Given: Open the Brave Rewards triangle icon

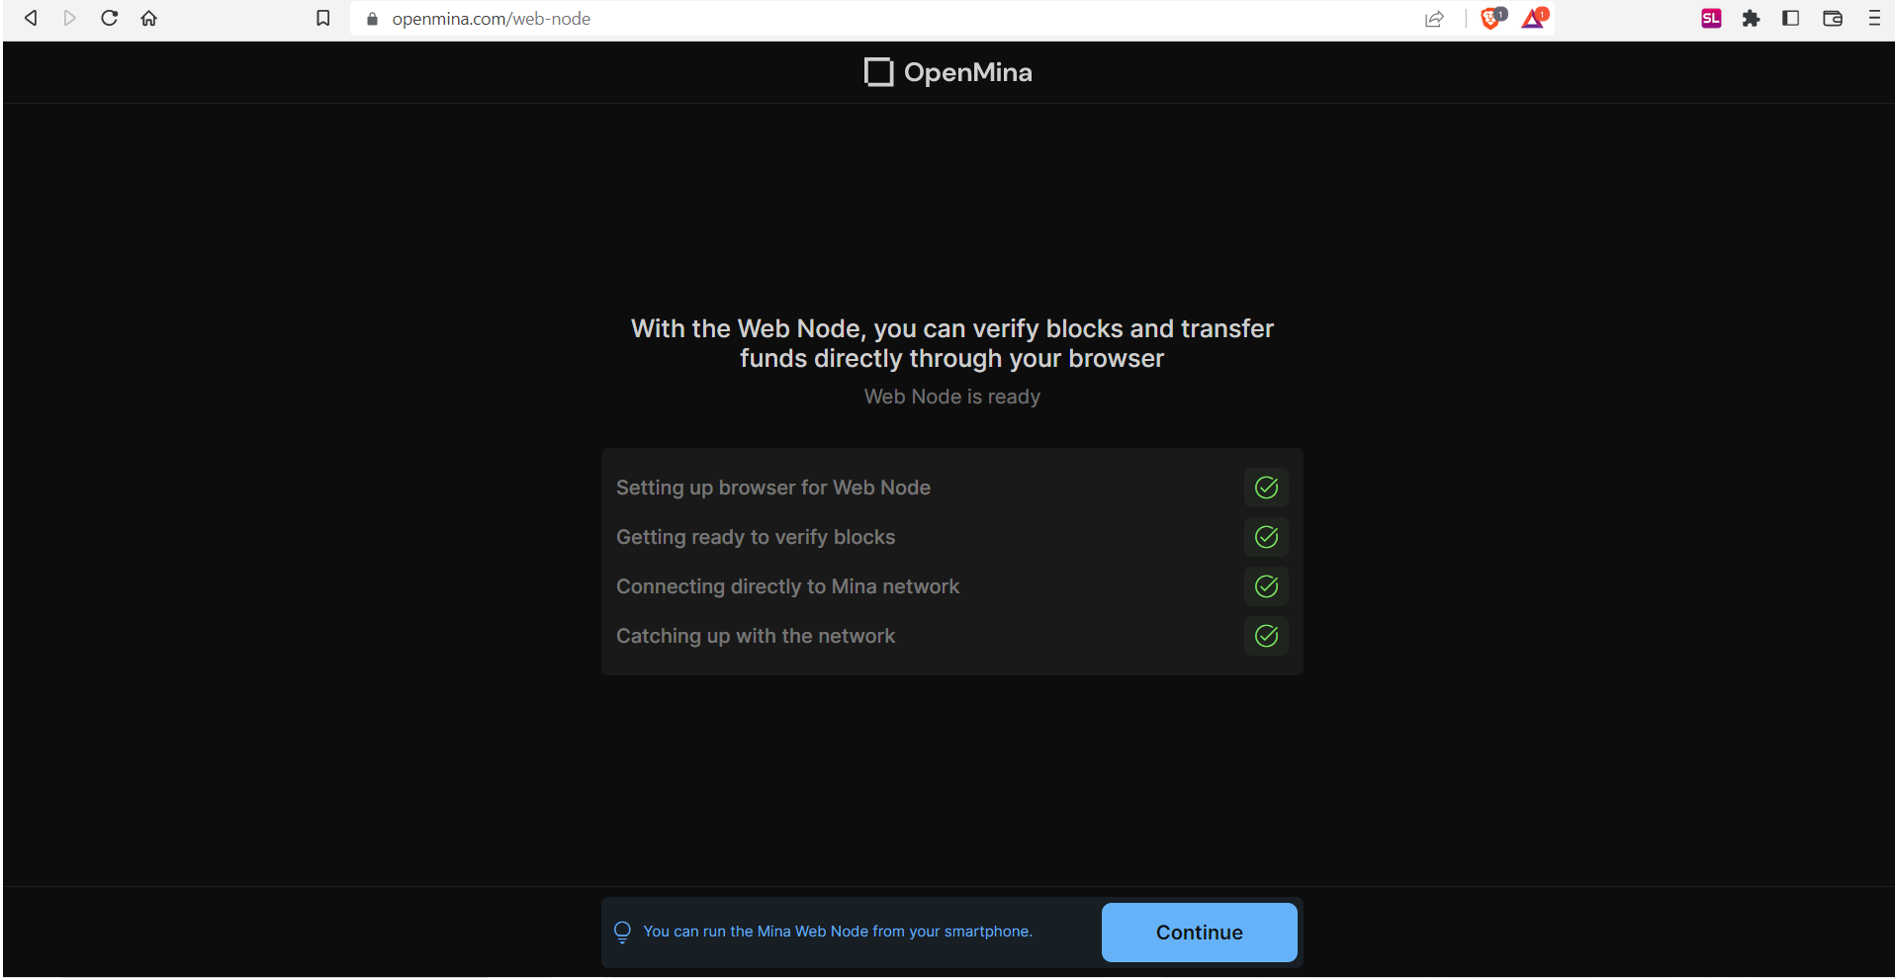Looking at the screenshot, I should point(1534,18).
